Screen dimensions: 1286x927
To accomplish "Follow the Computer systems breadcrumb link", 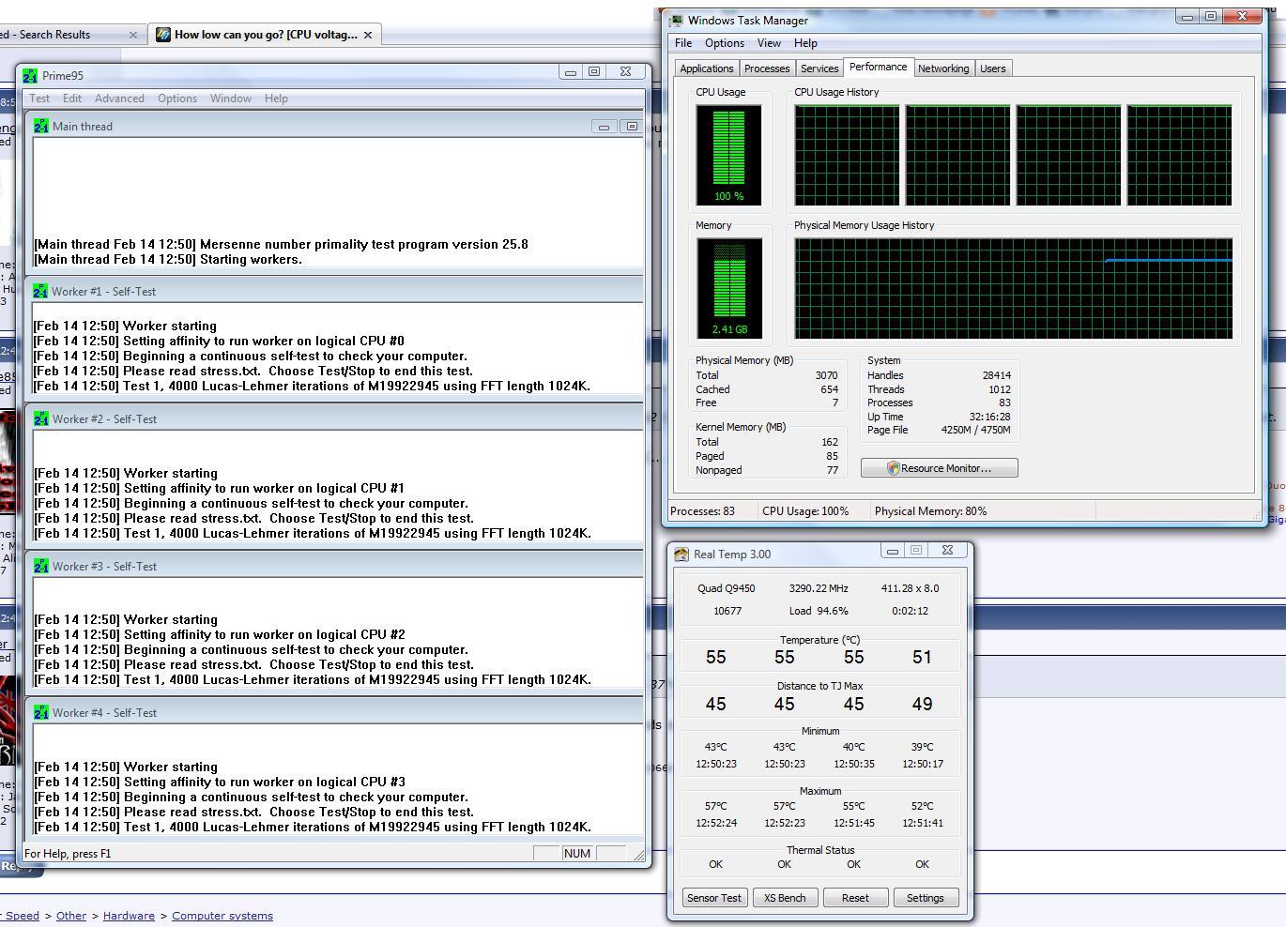I will [x=222, y=916].
